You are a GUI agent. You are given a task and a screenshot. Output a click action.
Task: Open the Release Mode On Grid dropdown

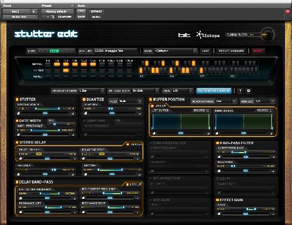(x=145, y=91)
